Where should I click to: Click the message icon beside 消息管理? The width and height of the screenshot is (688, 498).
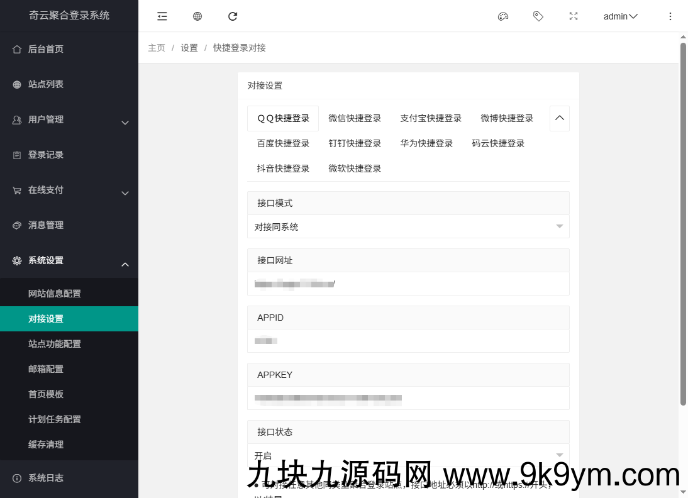tap(17, 225)
